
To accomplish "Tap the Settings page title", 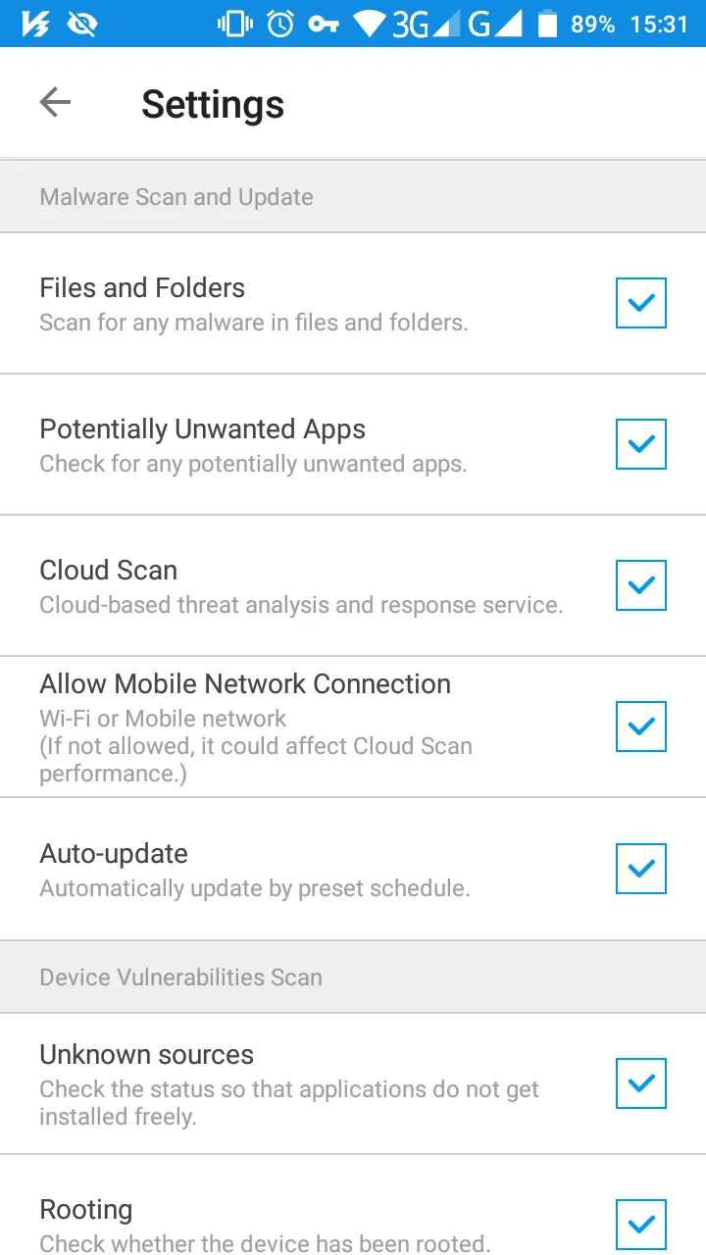I will click(213, 104).
